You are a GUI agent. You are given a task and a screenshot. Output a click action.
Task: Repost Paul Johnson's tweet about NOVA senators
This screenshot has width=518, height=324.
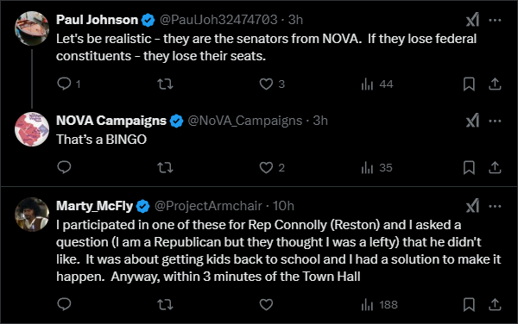tap(165, 84)
